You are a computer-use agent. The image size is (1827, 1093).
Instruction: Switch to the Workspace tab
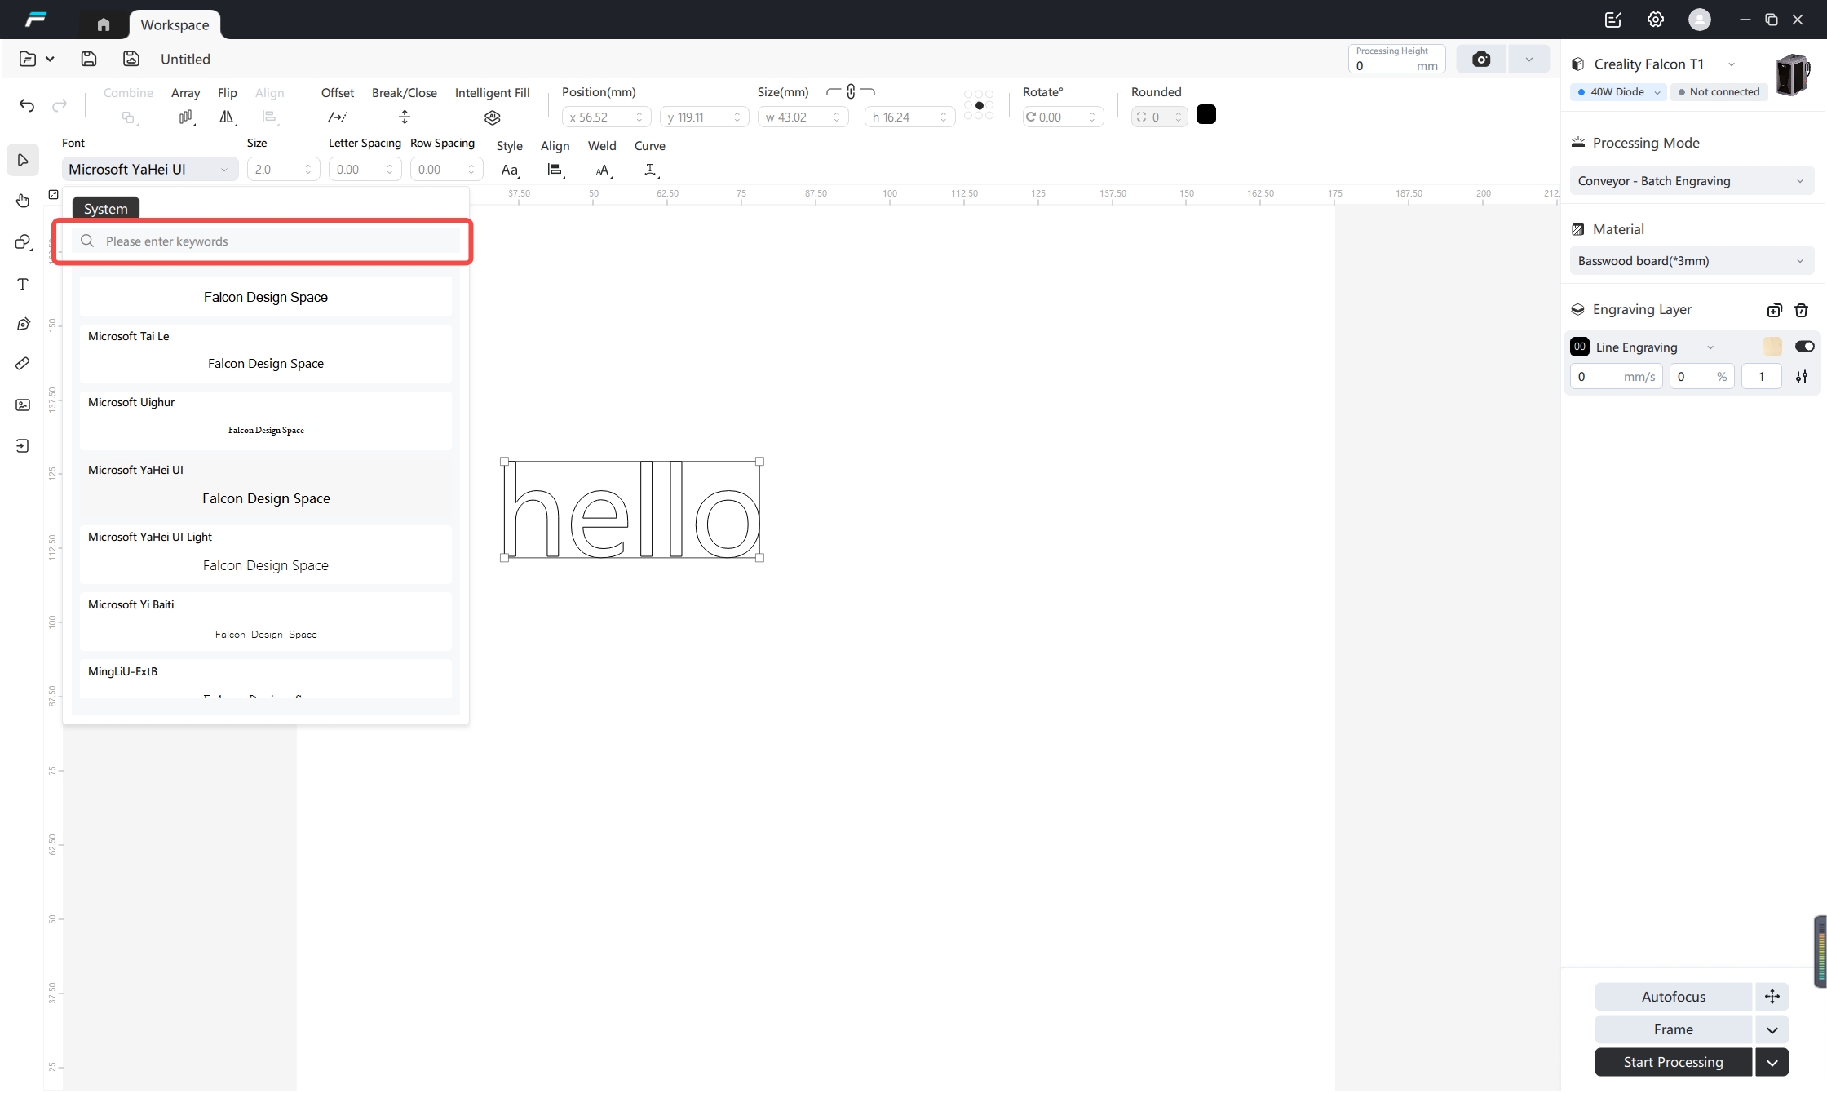[x=175, y=24]
